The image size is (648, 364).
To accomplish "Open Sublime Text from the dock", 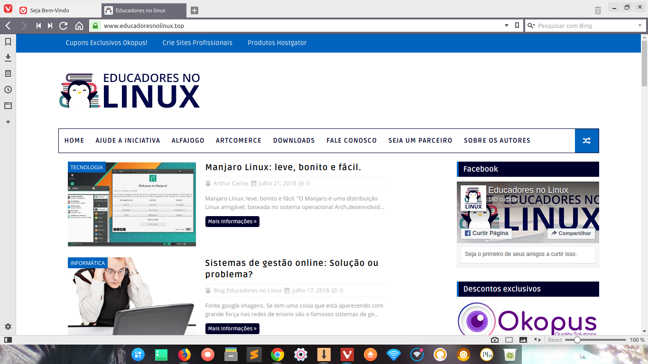I will coord(254,355).
